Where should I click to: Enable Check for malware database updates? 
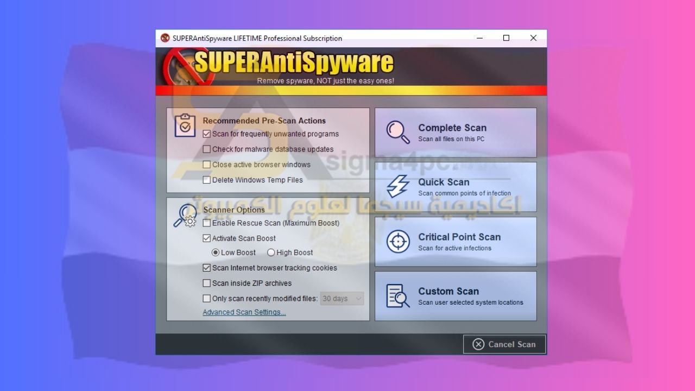click(x=206, y=149)
